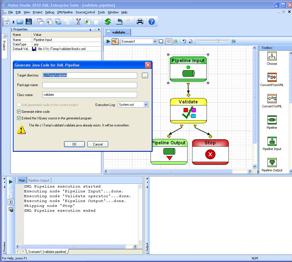Uncheck Generate inline code checkbox
This screenshot has height=262, width=292.
tap(19, 112)
